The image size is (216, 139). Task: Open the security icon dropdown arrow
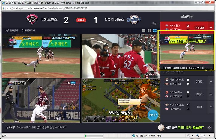(192, 136)
